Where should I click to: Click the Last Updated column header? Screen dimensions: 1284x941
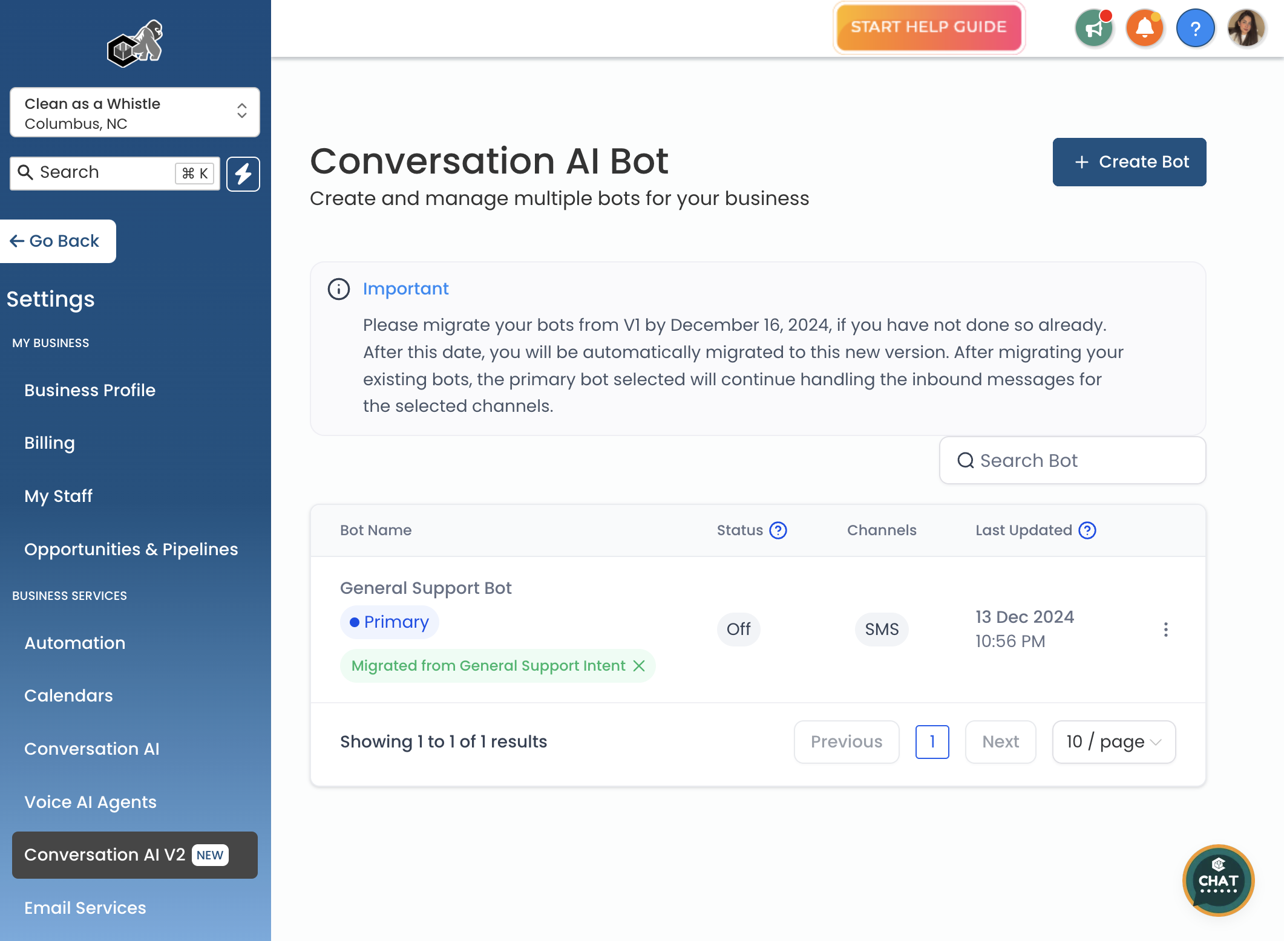pos(1024,530)
